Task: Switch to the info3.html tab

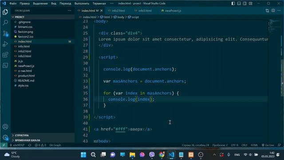Action: (x=145, y=11)
